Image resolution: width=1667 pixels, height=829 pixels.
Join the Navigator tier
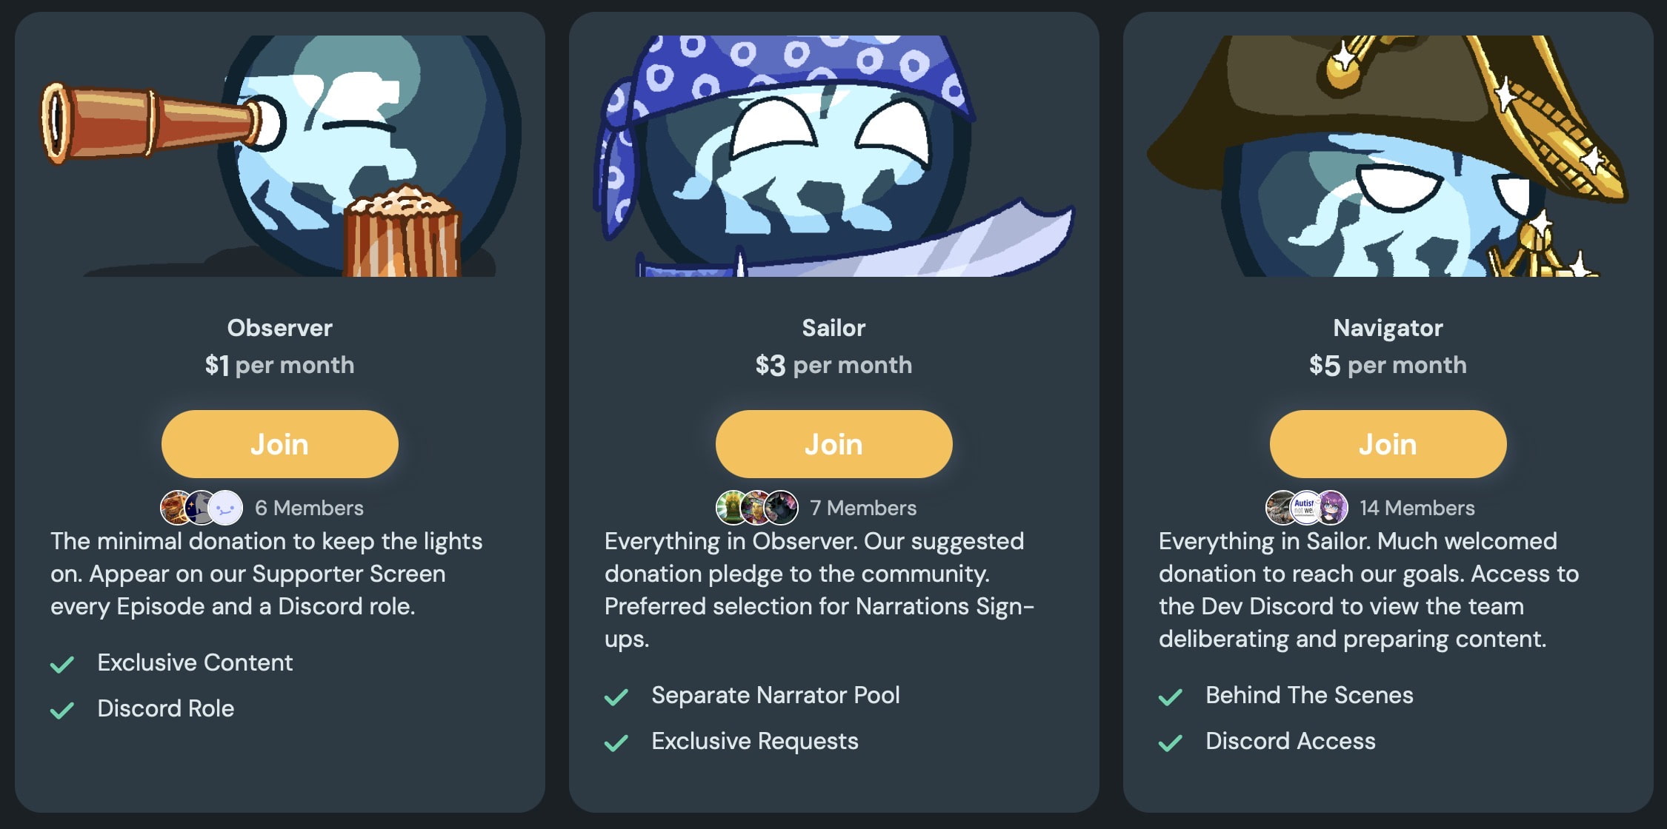point(1386,444)
